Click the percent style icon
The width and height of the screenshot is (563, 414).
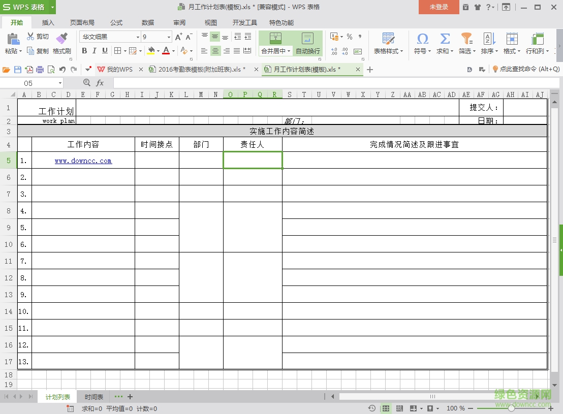click(350, 37)
